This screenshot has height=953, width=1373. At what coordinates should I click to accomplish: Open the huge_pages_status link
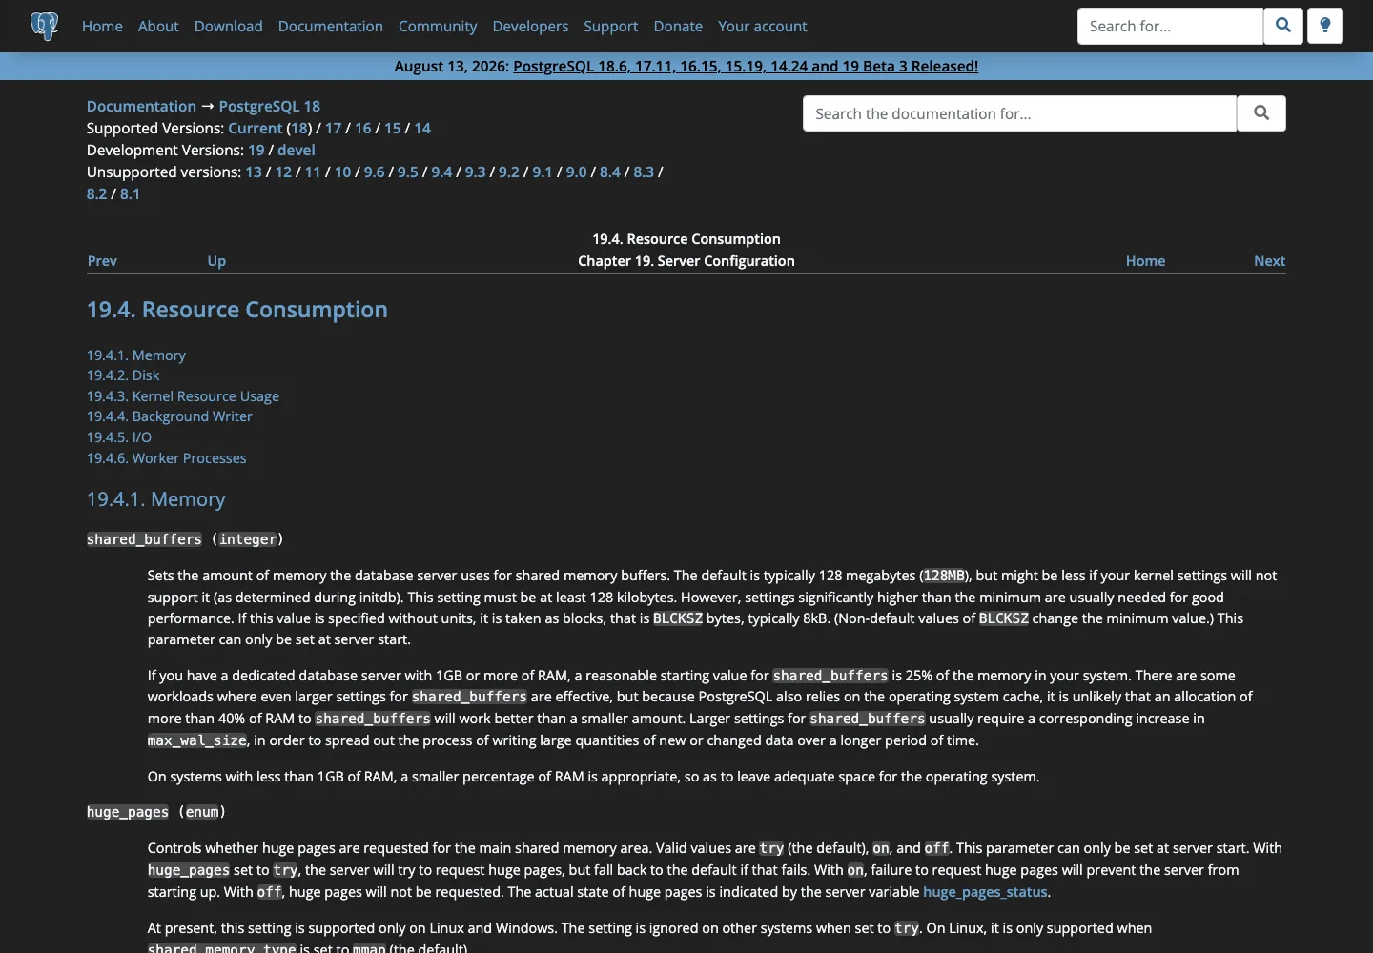pos(985,892)
